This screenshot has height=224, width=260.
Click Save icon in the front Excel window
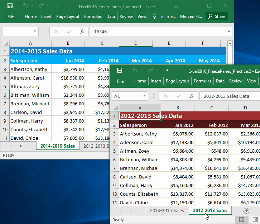[x=120, y=70]
